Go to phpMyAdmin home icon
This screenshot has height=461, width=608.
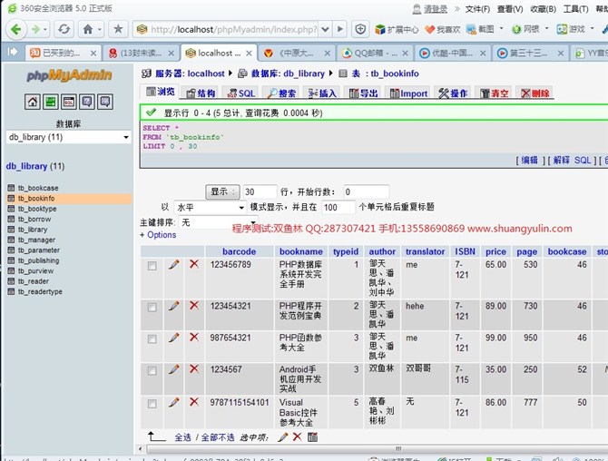(x=33, y=102)
